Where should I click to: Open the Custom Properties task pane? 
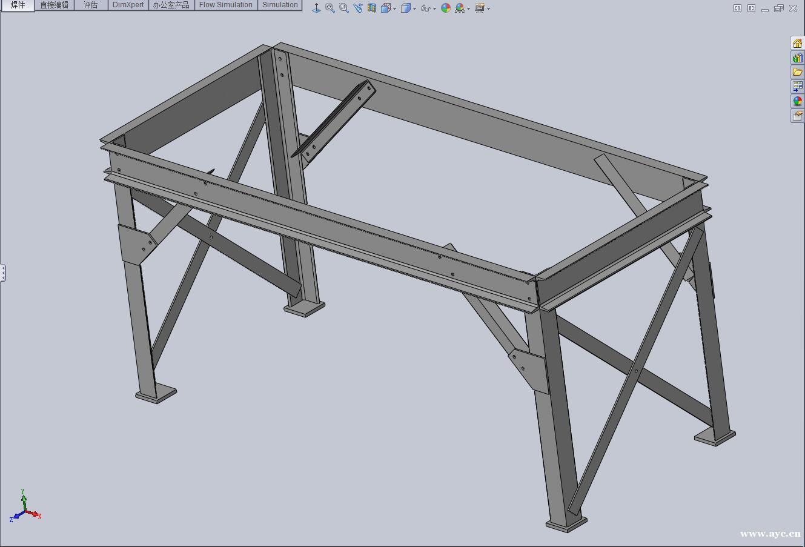[x=797, y=114]
